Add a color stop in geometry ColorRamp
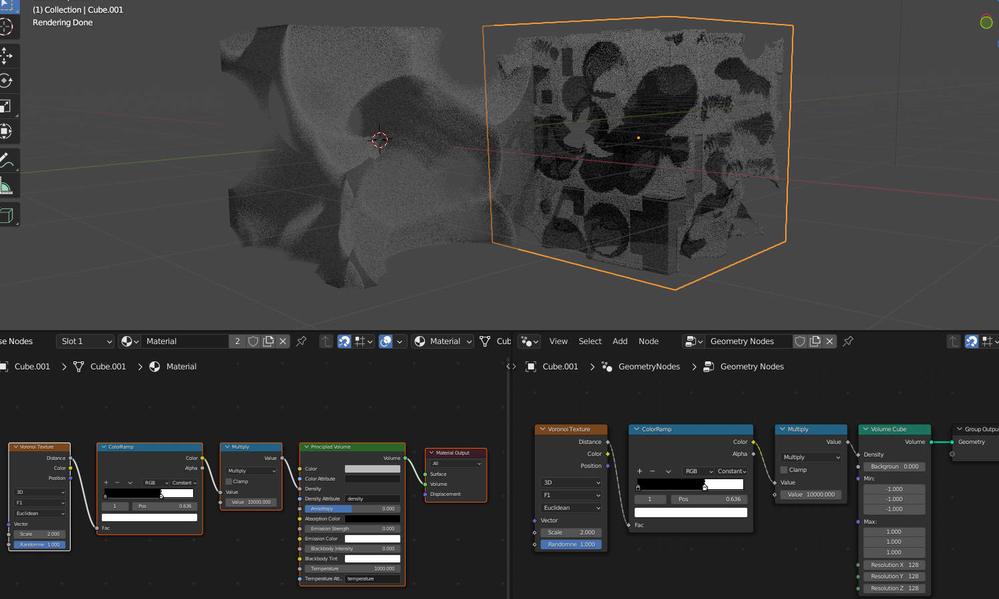Screen dimensions: 999x599 point(639,471)
